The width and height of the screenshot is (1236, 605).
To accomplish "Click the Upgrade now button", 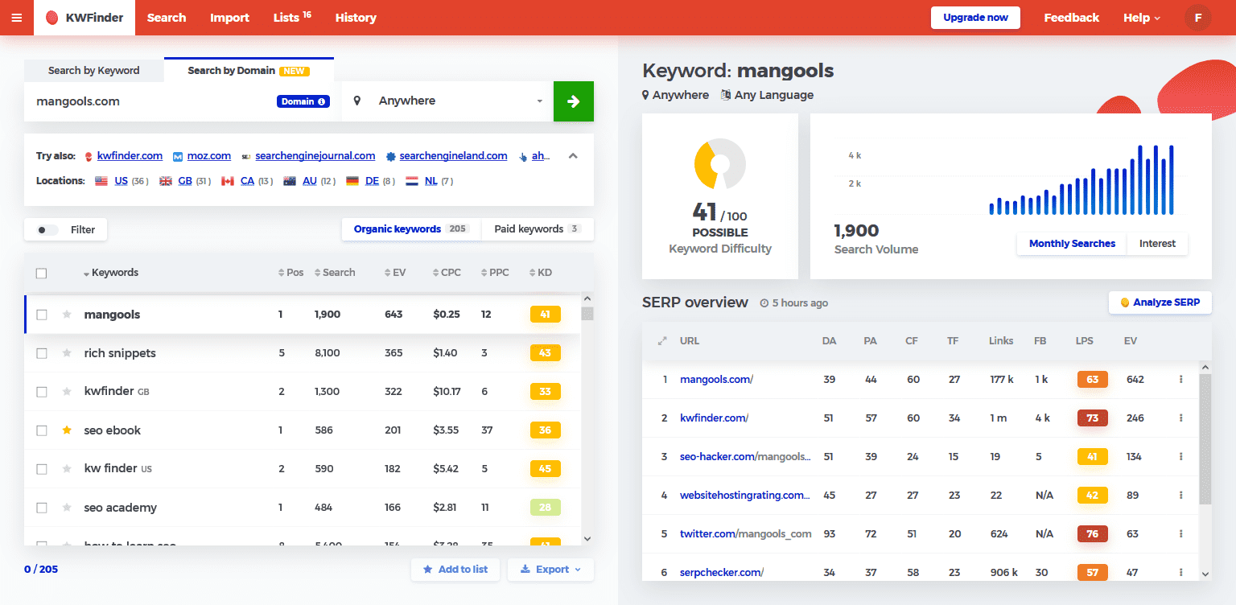I will pyautogui.click(x=975, y=17).
